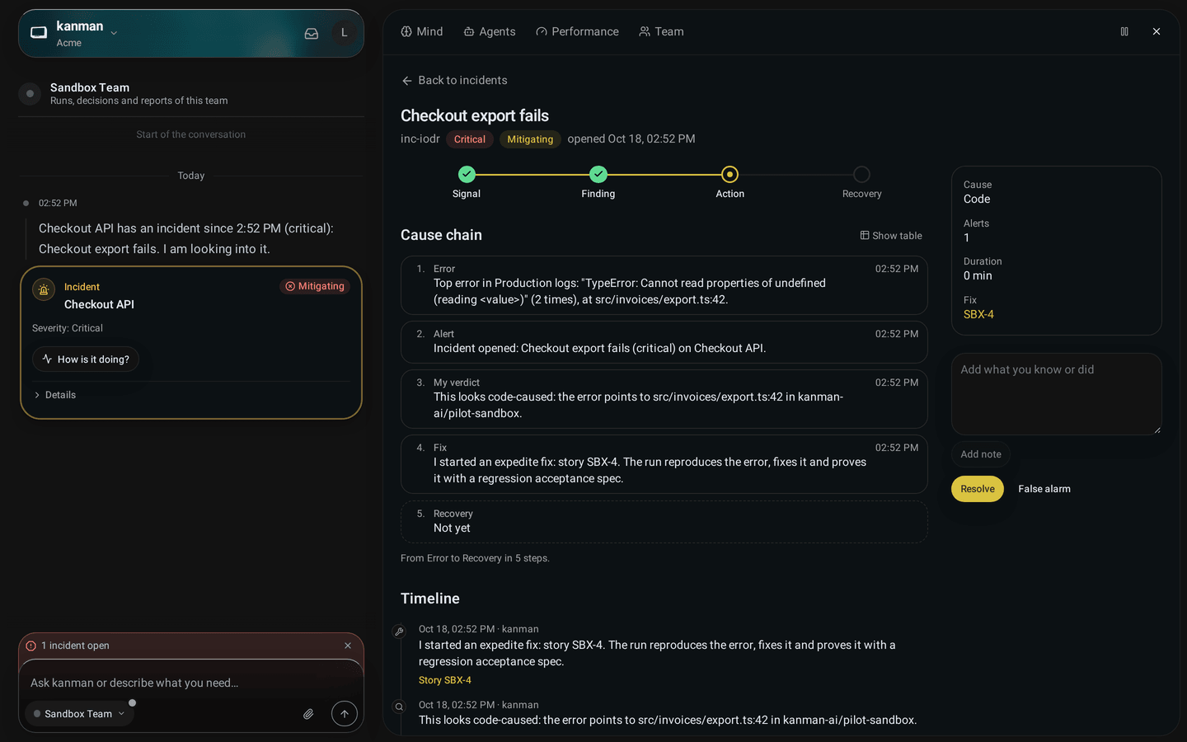1187x742 pixels.
Task: Open the Performance tab
Action: (577, 31)
